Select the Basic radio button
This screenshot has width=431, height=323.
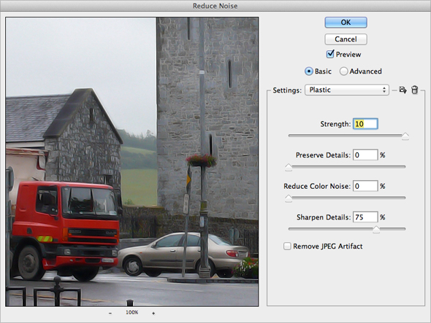[309, 71]
